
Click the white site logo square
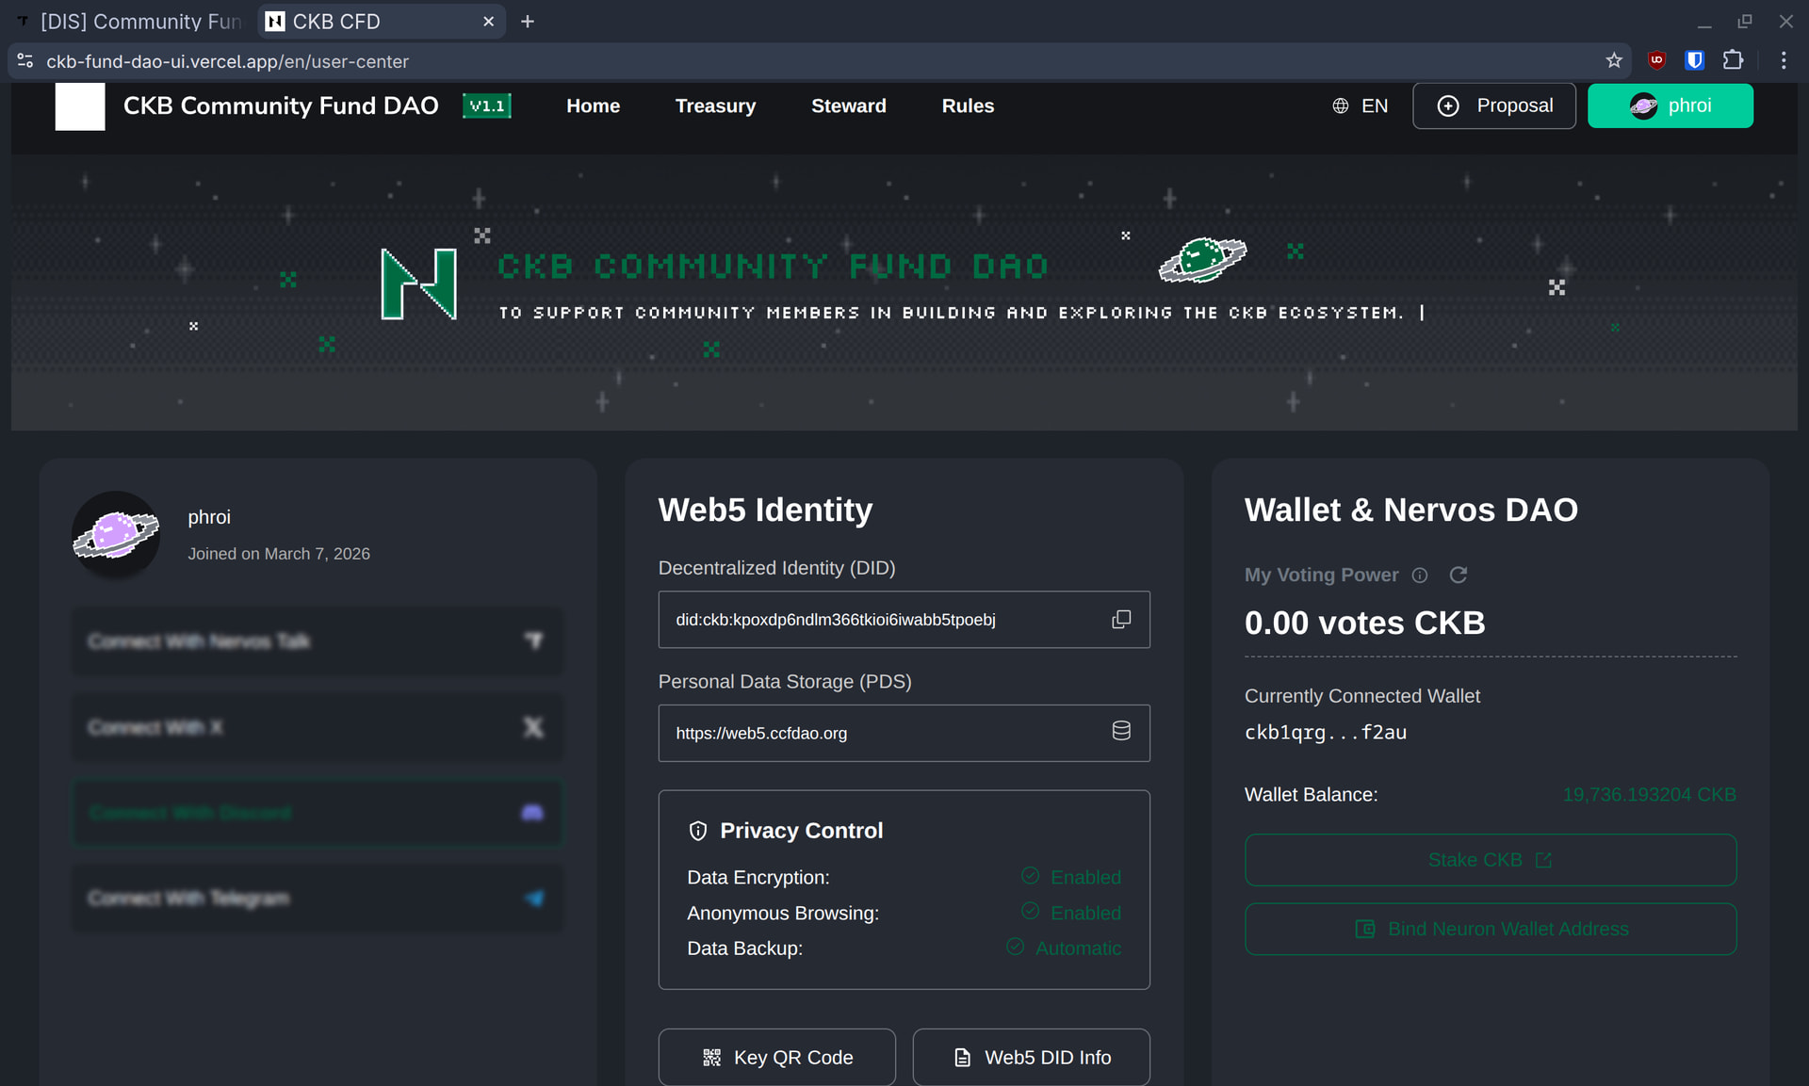[x=80, y=106]
